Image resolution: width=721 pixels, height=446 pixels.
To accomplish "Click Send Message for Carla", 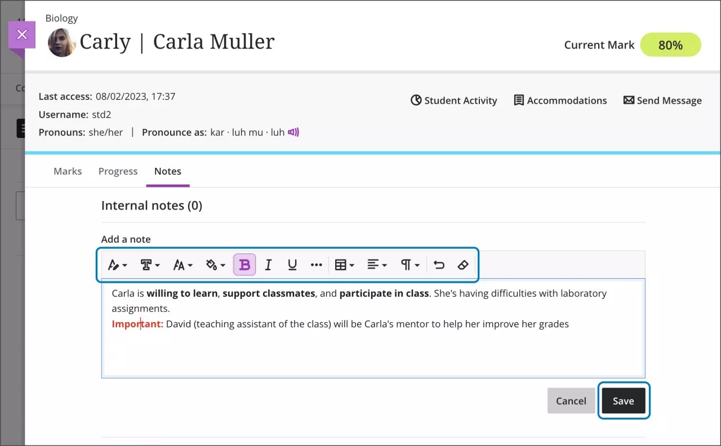I will (662, 100).
